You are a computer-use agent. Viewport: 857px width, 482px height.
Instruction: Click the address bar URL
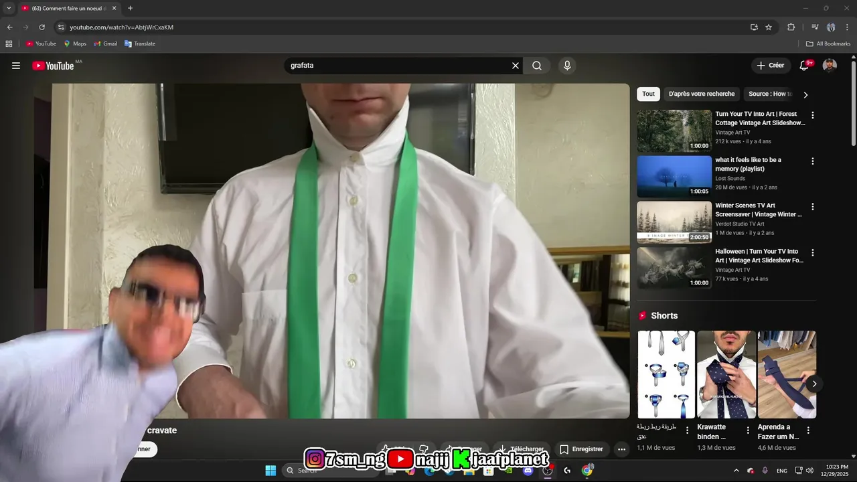(x=121, y=27)
